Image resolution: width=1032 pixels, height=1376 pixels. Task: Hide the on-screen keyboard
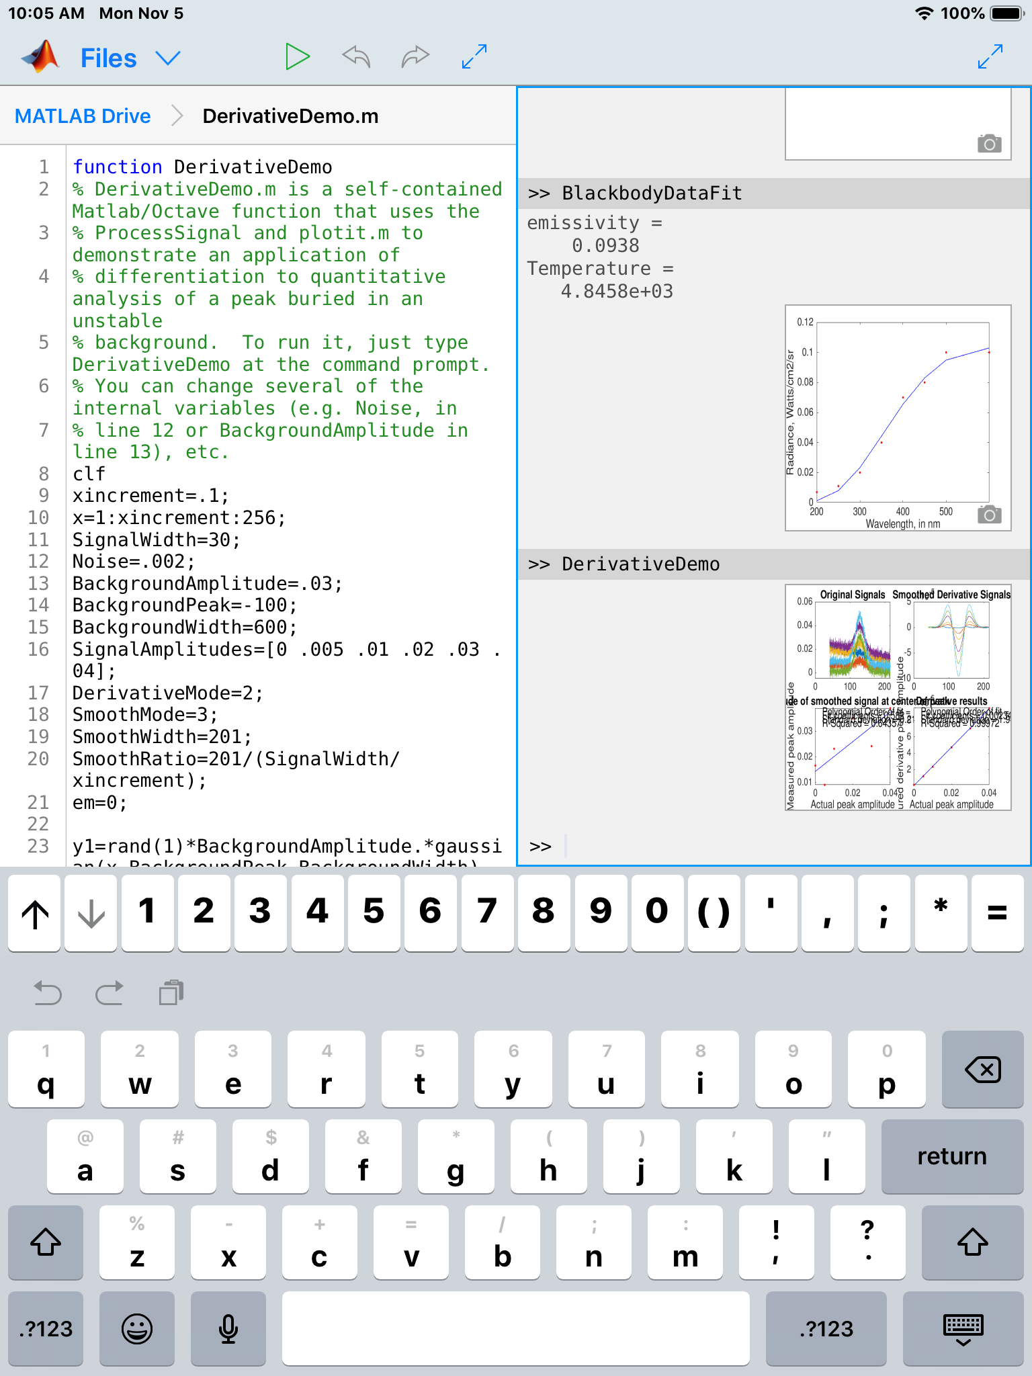tap(963, 1328)
